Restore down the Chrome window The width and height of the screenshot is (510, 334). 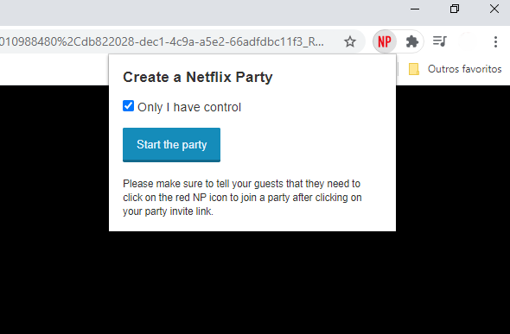coord(455,9)
